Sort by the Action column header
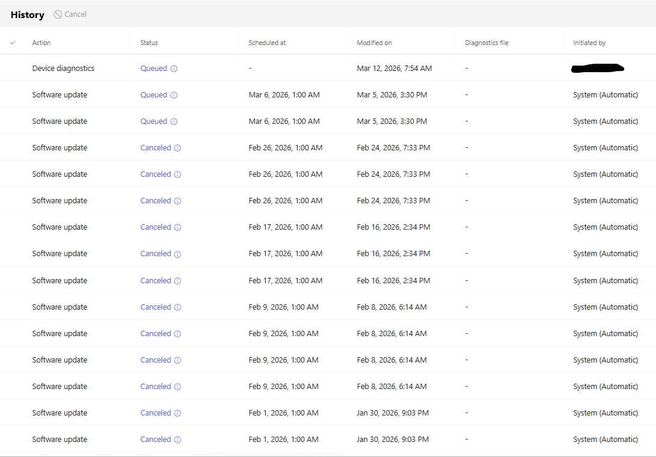The height and width of the screenshot is (457, 656). tap(41, 43)
